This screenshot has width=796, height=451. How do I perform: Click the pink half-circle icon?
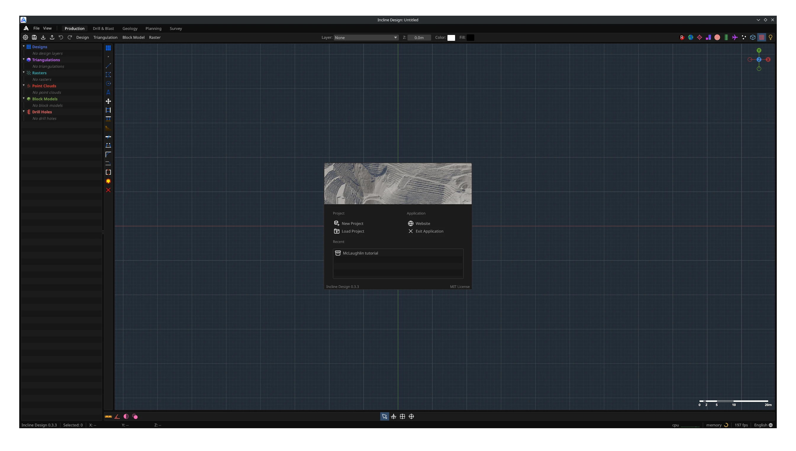pyautogui.click(x=126, y=417)
